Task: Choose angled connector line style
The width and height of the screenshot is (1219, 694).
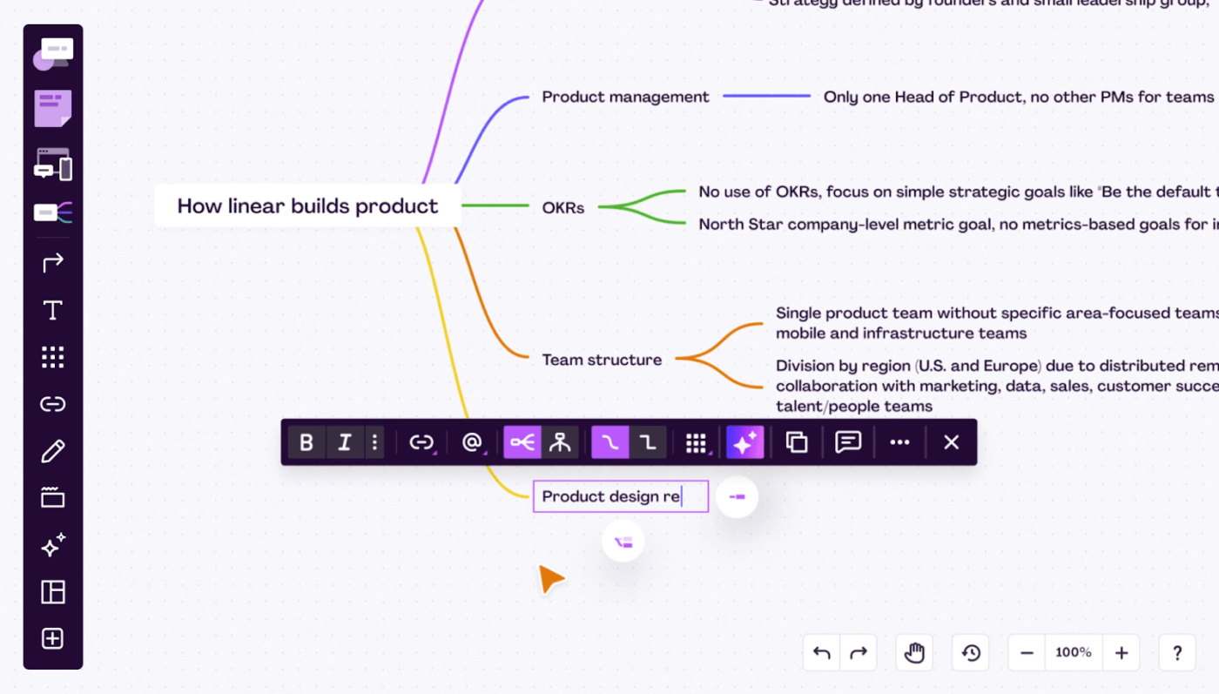Action: click(x=648, y=442)
